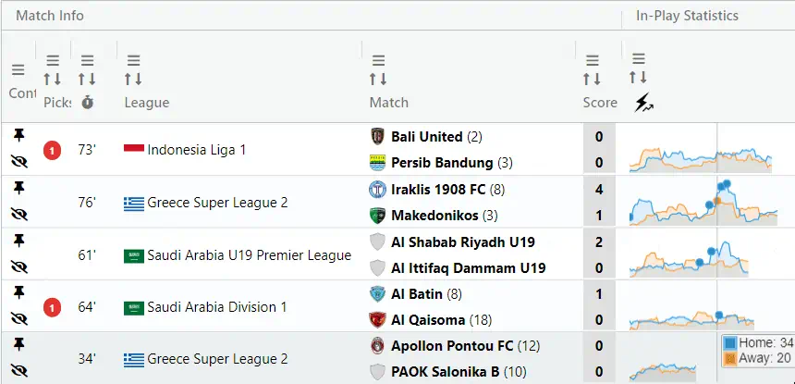Open the Match column hamburger menu
The height and width of the screenshot is (384, 795).
coord(378,60)
